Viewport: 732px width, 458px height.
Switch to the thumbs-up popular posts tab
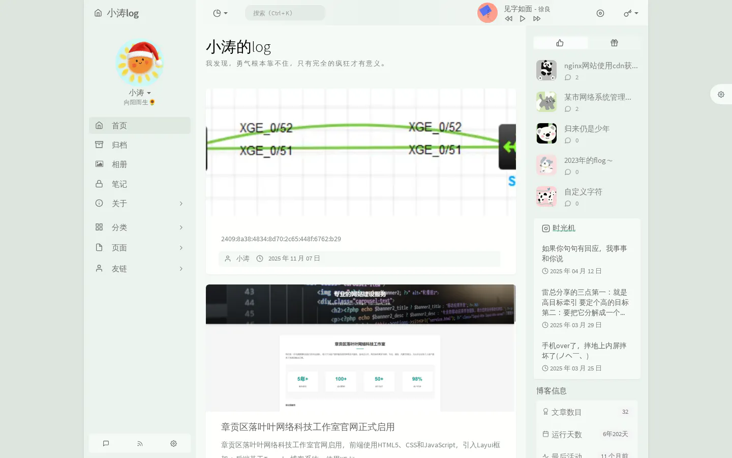pyautogui.click(x=560, y=43)
